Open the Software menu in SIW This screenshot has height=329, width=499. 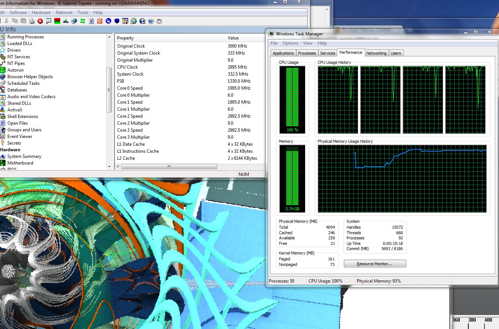pos(18,13)
